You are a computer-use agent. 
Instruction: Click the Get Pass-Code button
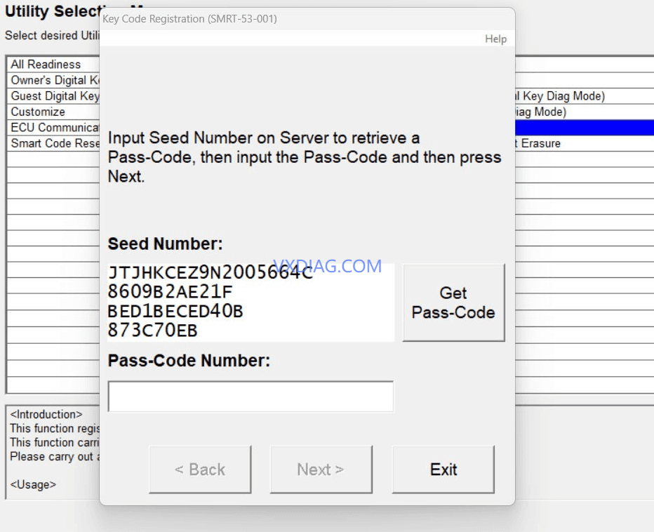tap(453, 302)
